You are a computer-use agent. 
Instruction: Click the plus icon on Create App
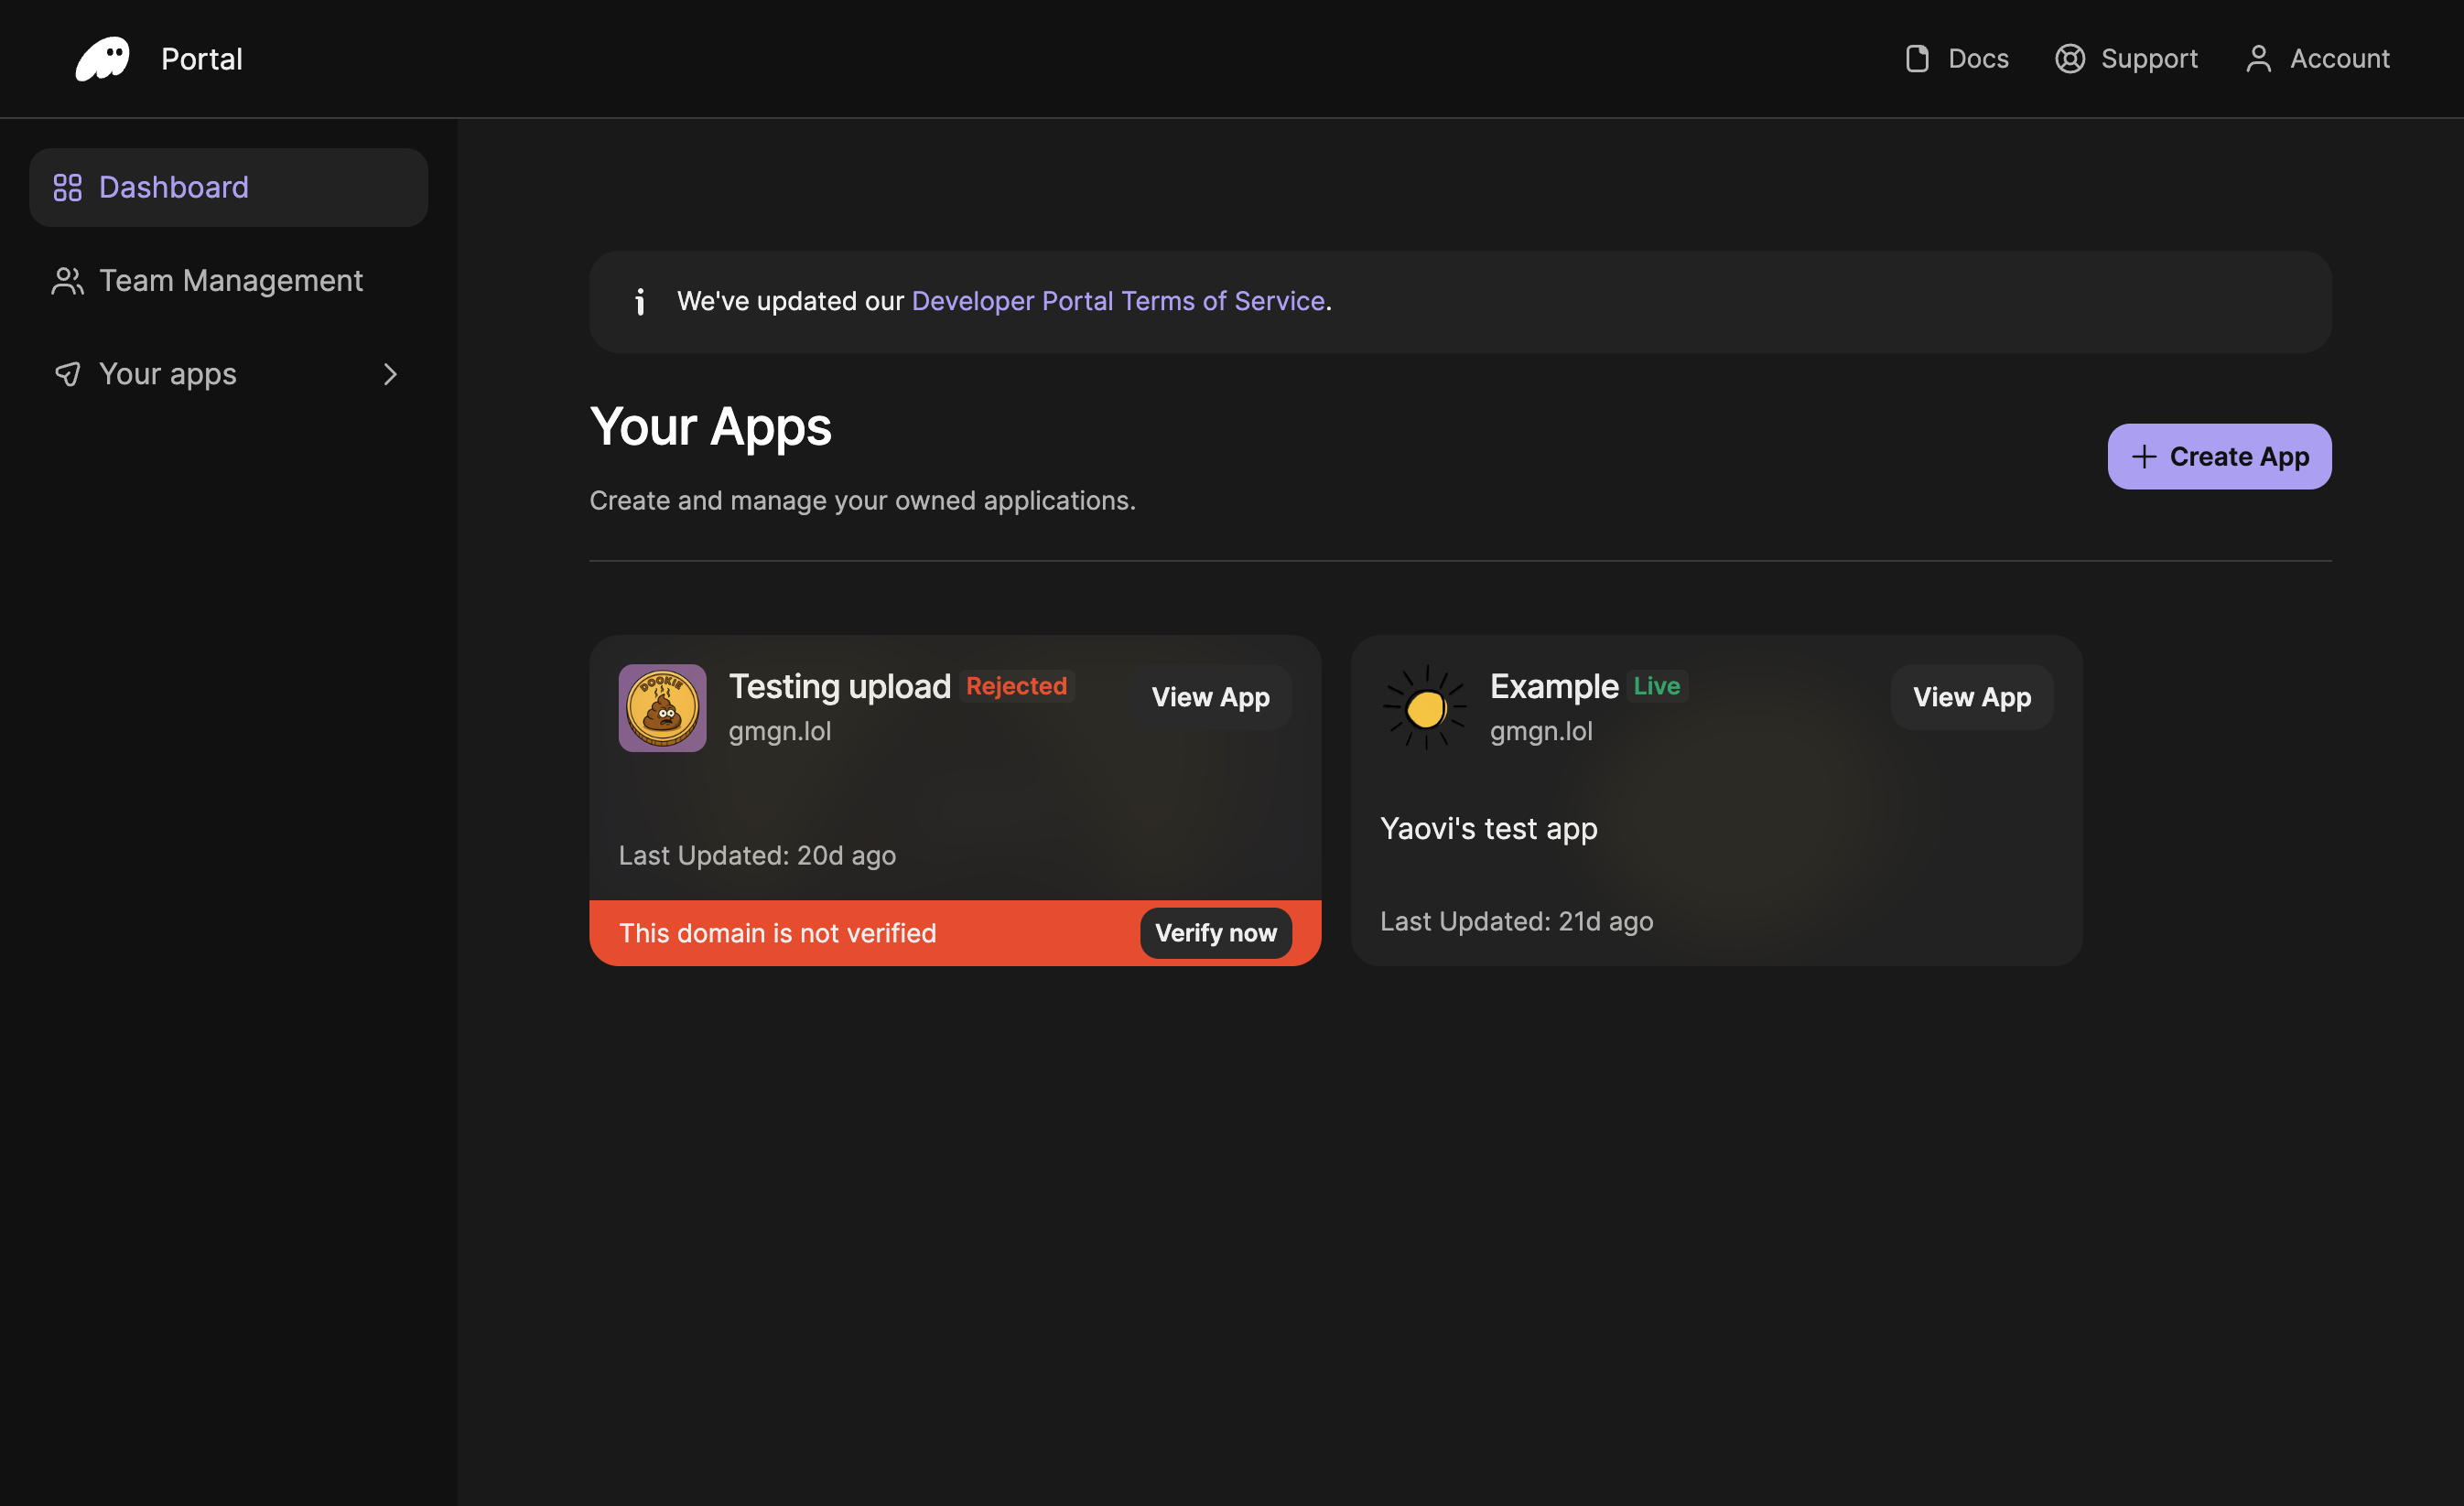coord(2143,457)
